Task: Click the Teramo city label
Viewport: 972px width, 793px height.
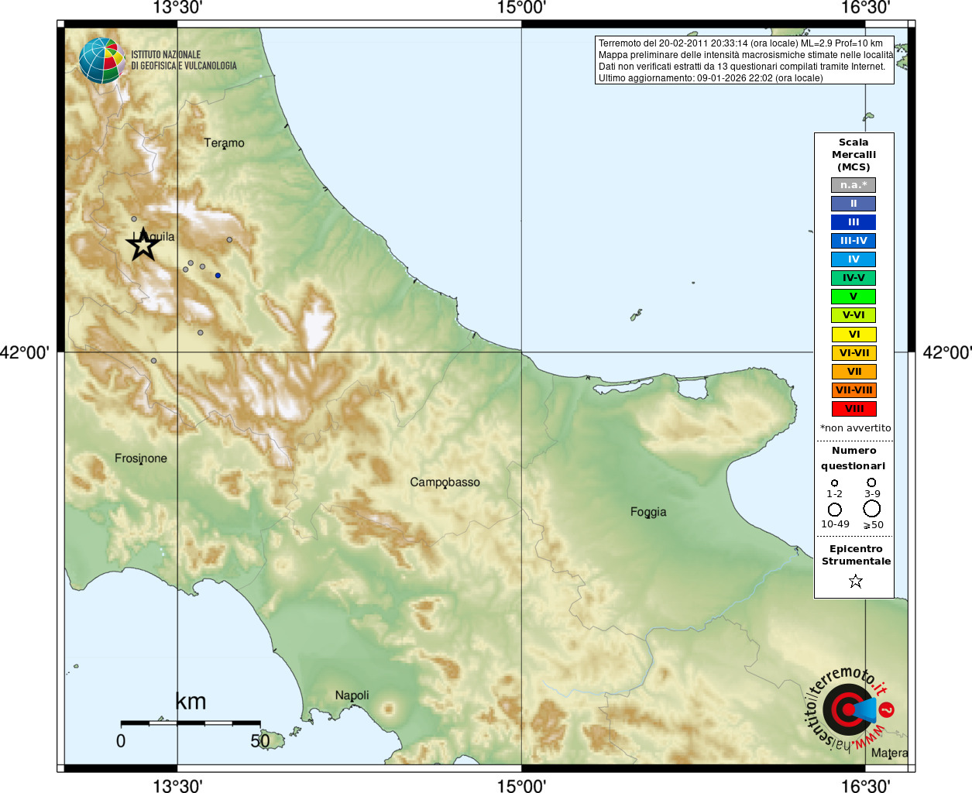Action: [x=224, y=143]
